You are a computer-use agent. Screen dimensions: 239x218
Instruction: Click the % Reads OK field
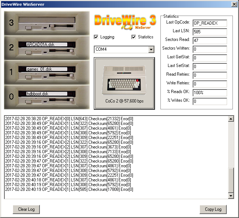pos(210,93)
